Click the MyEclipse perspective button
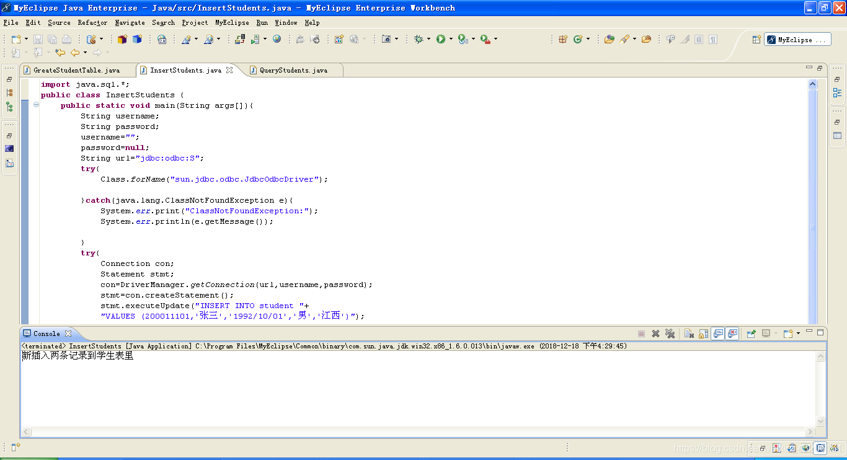Viewport: 847px width, 460px height. pos(797,39)
